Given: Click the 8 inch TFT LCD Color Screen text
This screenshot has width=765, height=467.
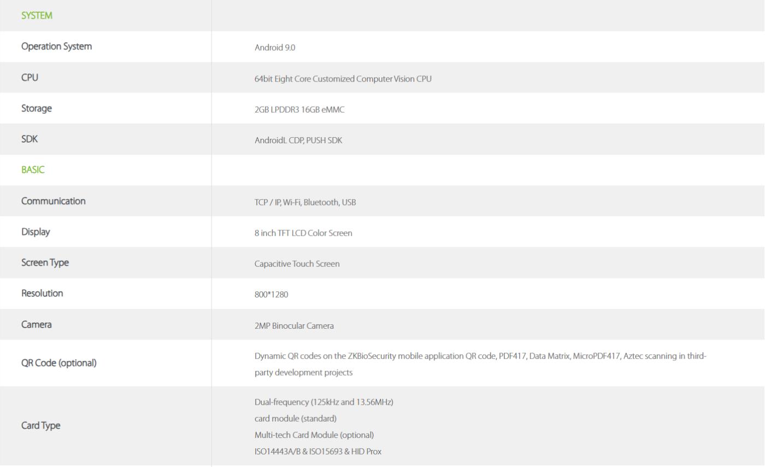Looking at the screenshot, I should 303,233.
